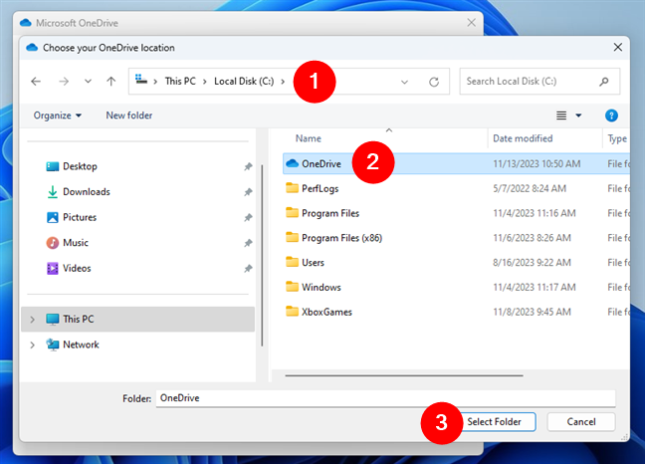The width and height of the screenshot is (645, 464).
Task: Click the PerfLogs folder icon
Action: pos(292,188)
